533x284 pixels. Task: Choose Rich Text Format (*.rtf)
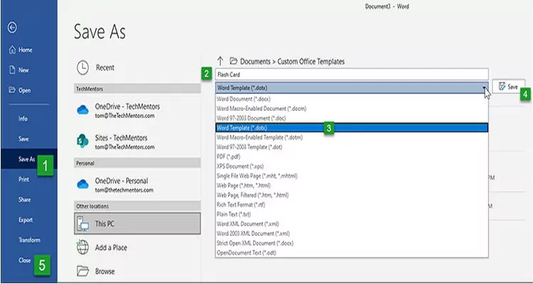[x=352, y=205]
